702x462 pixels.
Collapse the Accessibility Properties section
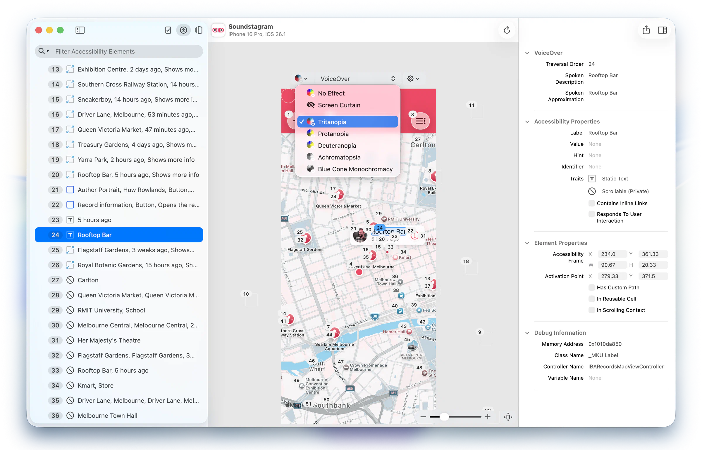pyautogui.click(x=527, y=122)
